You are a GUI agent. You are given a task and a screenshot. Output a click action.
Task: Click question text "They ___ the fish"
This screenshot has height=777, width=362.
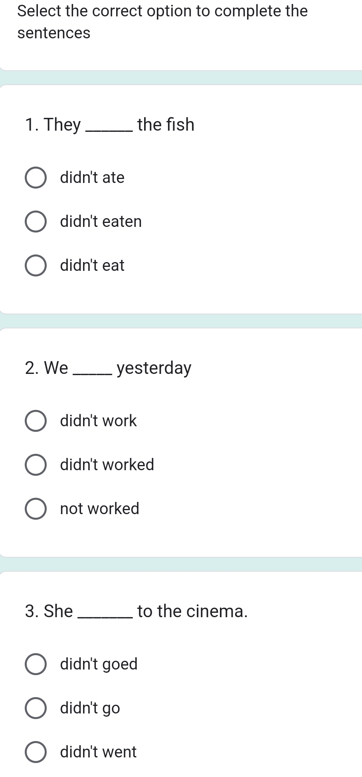click(x=109, y=125)
